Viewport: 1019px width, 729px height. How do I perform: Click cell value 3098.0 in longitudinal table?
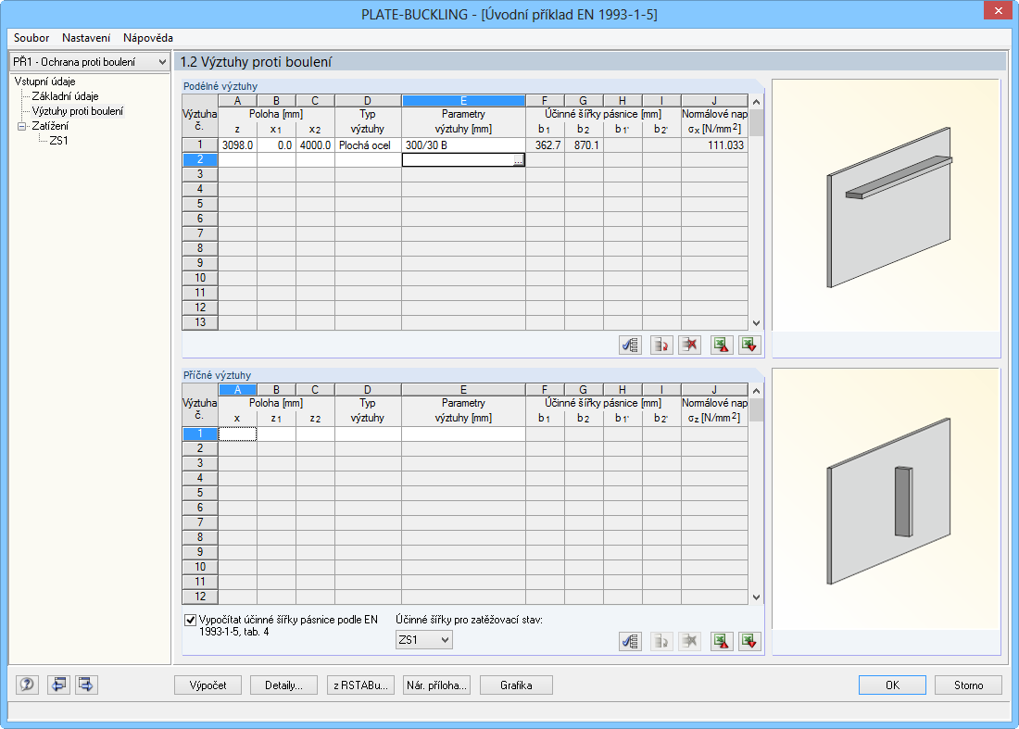tap(237, 145)
